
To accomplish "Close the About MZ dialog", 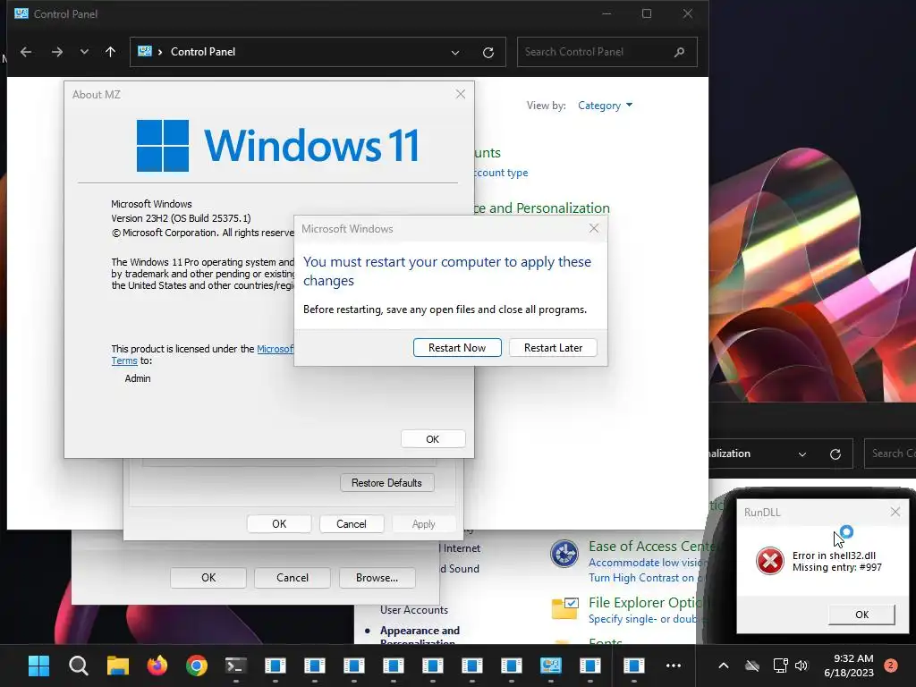I will click(x=461, y=94).
